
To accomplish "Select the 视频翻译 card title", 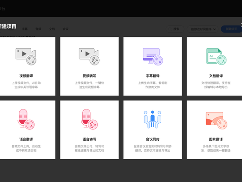I will pyautogui.click(x=26, y=76).
